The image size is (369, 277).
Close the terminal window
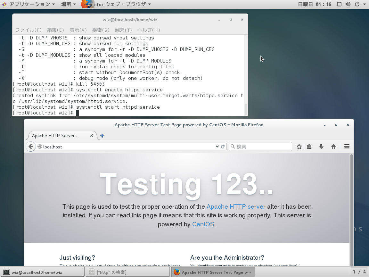(242, 20)
